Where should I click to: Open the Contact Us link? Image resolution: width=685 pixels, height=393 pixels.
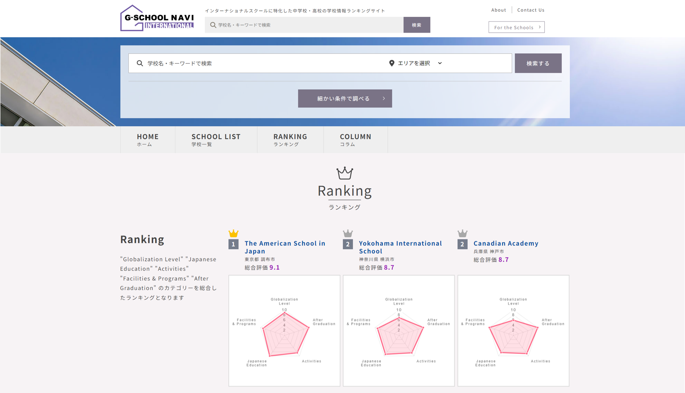tap(531, 10)
